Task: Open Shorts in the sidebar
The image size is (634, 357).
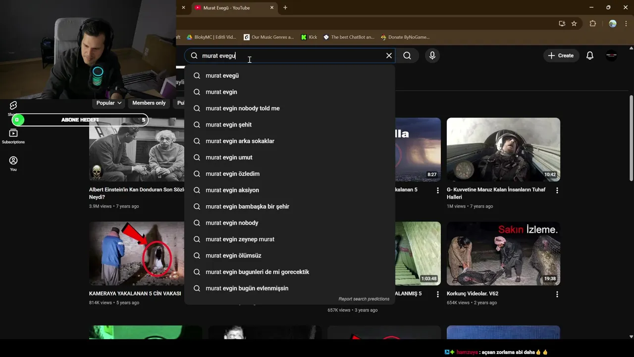Action: pos(13,108)
